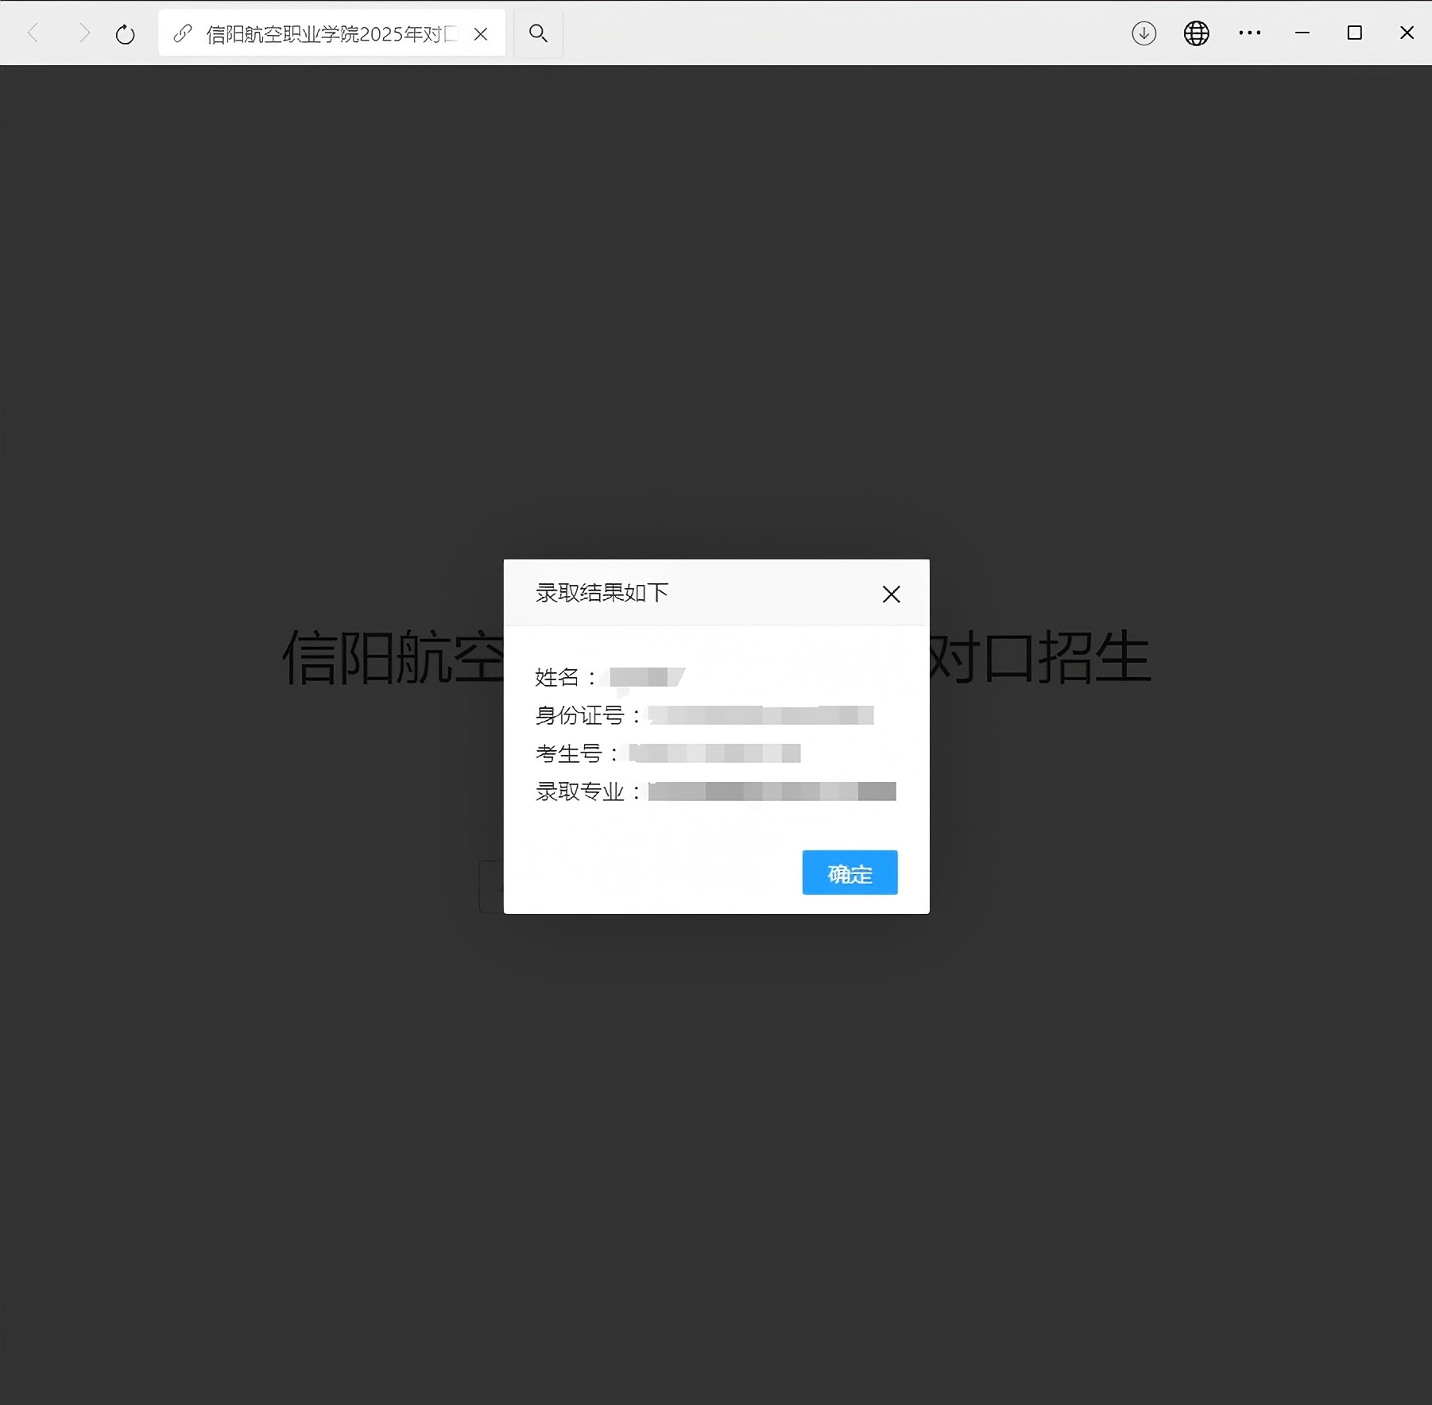Close the 信阳航空职业学院 browser tab
Viewport: 1432px width, 1405px height.
point(481,34)
